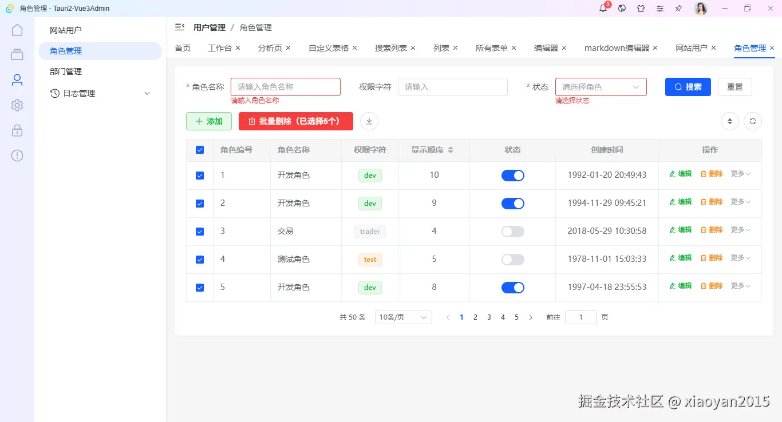The width and height of the screenshot is (782, 422).
Task: Click the blue 搜索 search button
Action: click(x=688, y=86)
